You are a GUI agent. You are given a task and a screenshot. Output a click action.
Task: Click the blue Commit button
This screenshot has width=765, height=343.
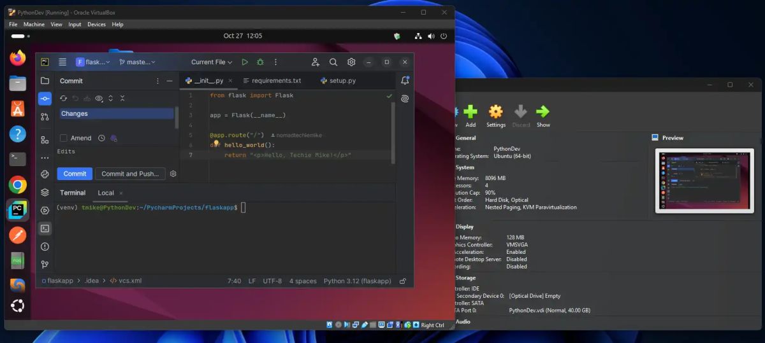[75, 174]
